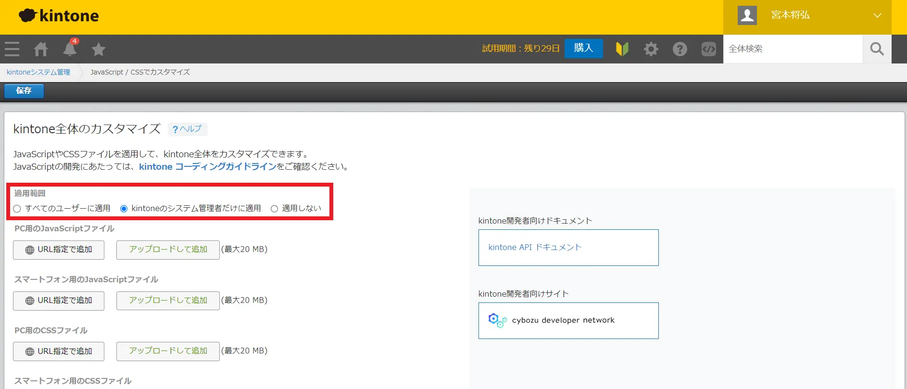
Task: Click the kintone logo
Action: (59, 15)
